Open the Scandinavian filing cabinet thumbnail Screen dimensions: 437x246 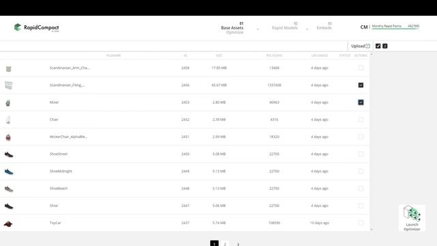(9, 85)
